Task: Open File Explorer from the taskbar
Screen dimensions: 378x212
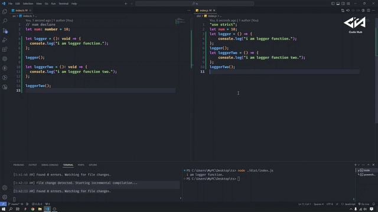Action: [x=40, y=209]
